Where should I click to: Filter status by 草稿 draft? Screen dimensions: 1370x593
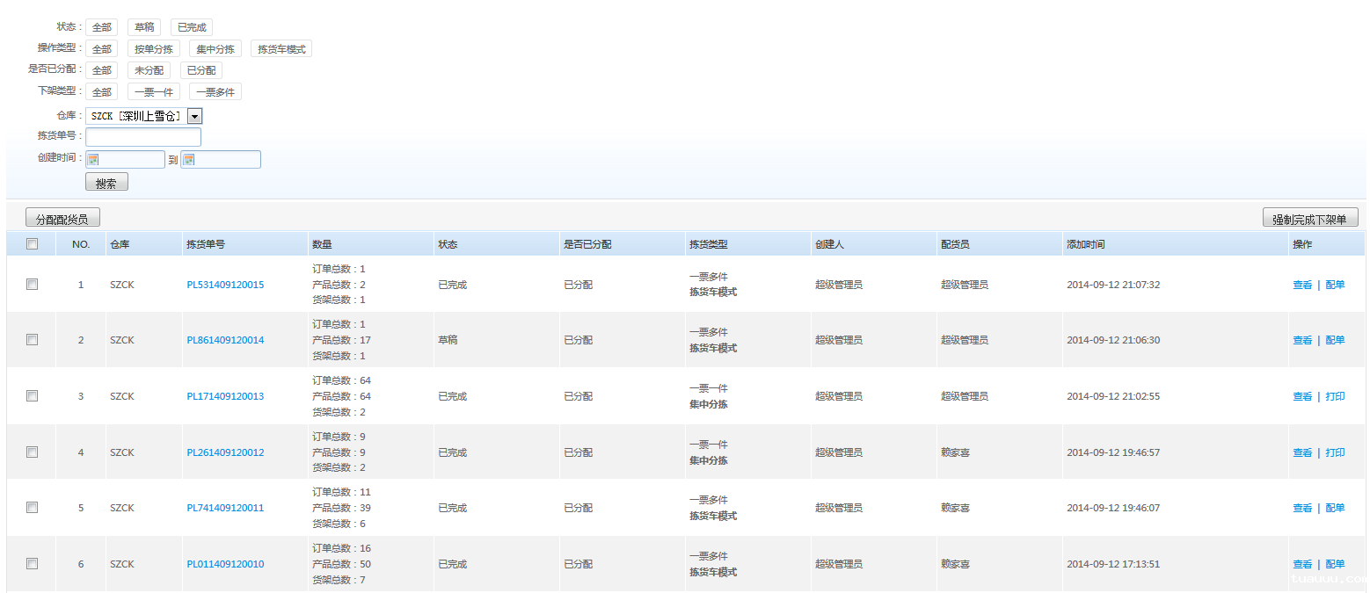(143, 26)
